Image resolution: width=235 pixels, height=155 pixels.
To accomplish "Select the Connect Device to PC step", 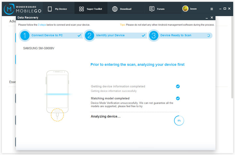I will click(47, 35).
